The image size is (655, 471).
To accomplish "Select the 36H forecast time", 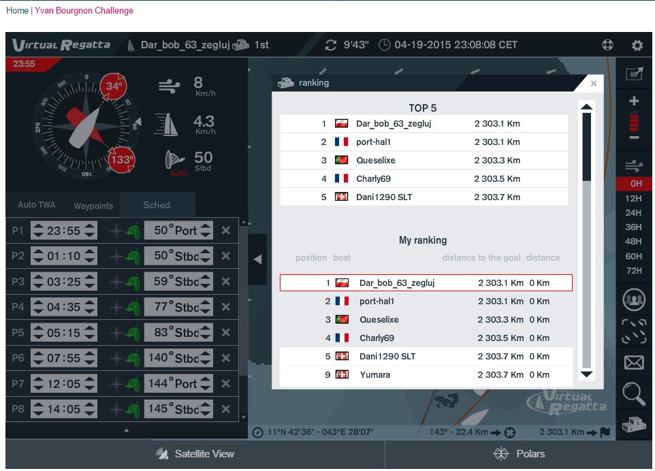I will [x=633, y=227].
